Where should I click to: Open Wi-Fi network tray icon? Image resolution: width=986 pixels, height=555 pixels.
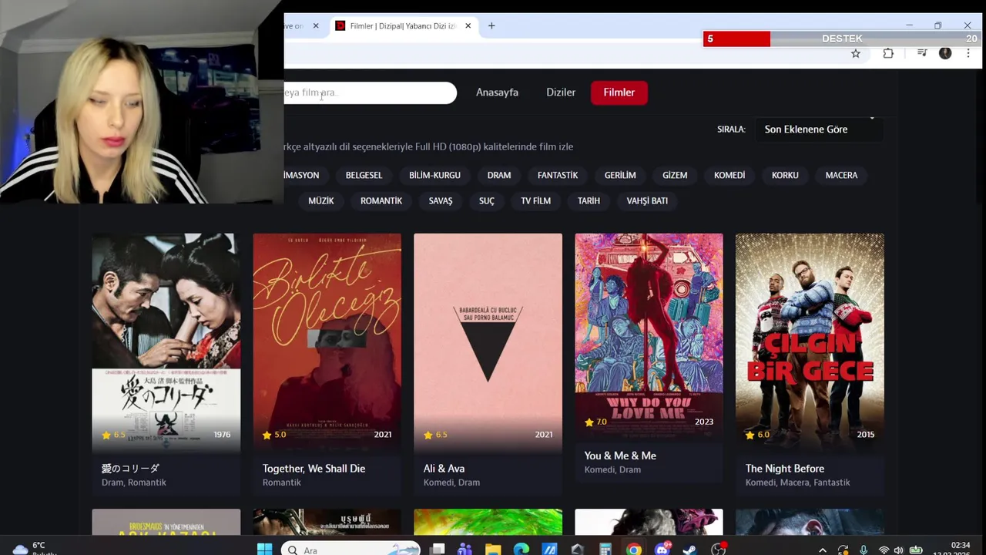tap(884, 550)
